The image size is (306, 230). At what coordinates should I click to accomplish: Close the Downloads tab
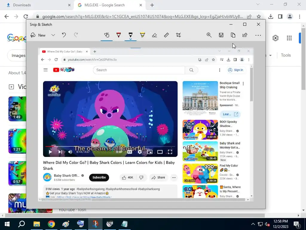click(69, 5)
